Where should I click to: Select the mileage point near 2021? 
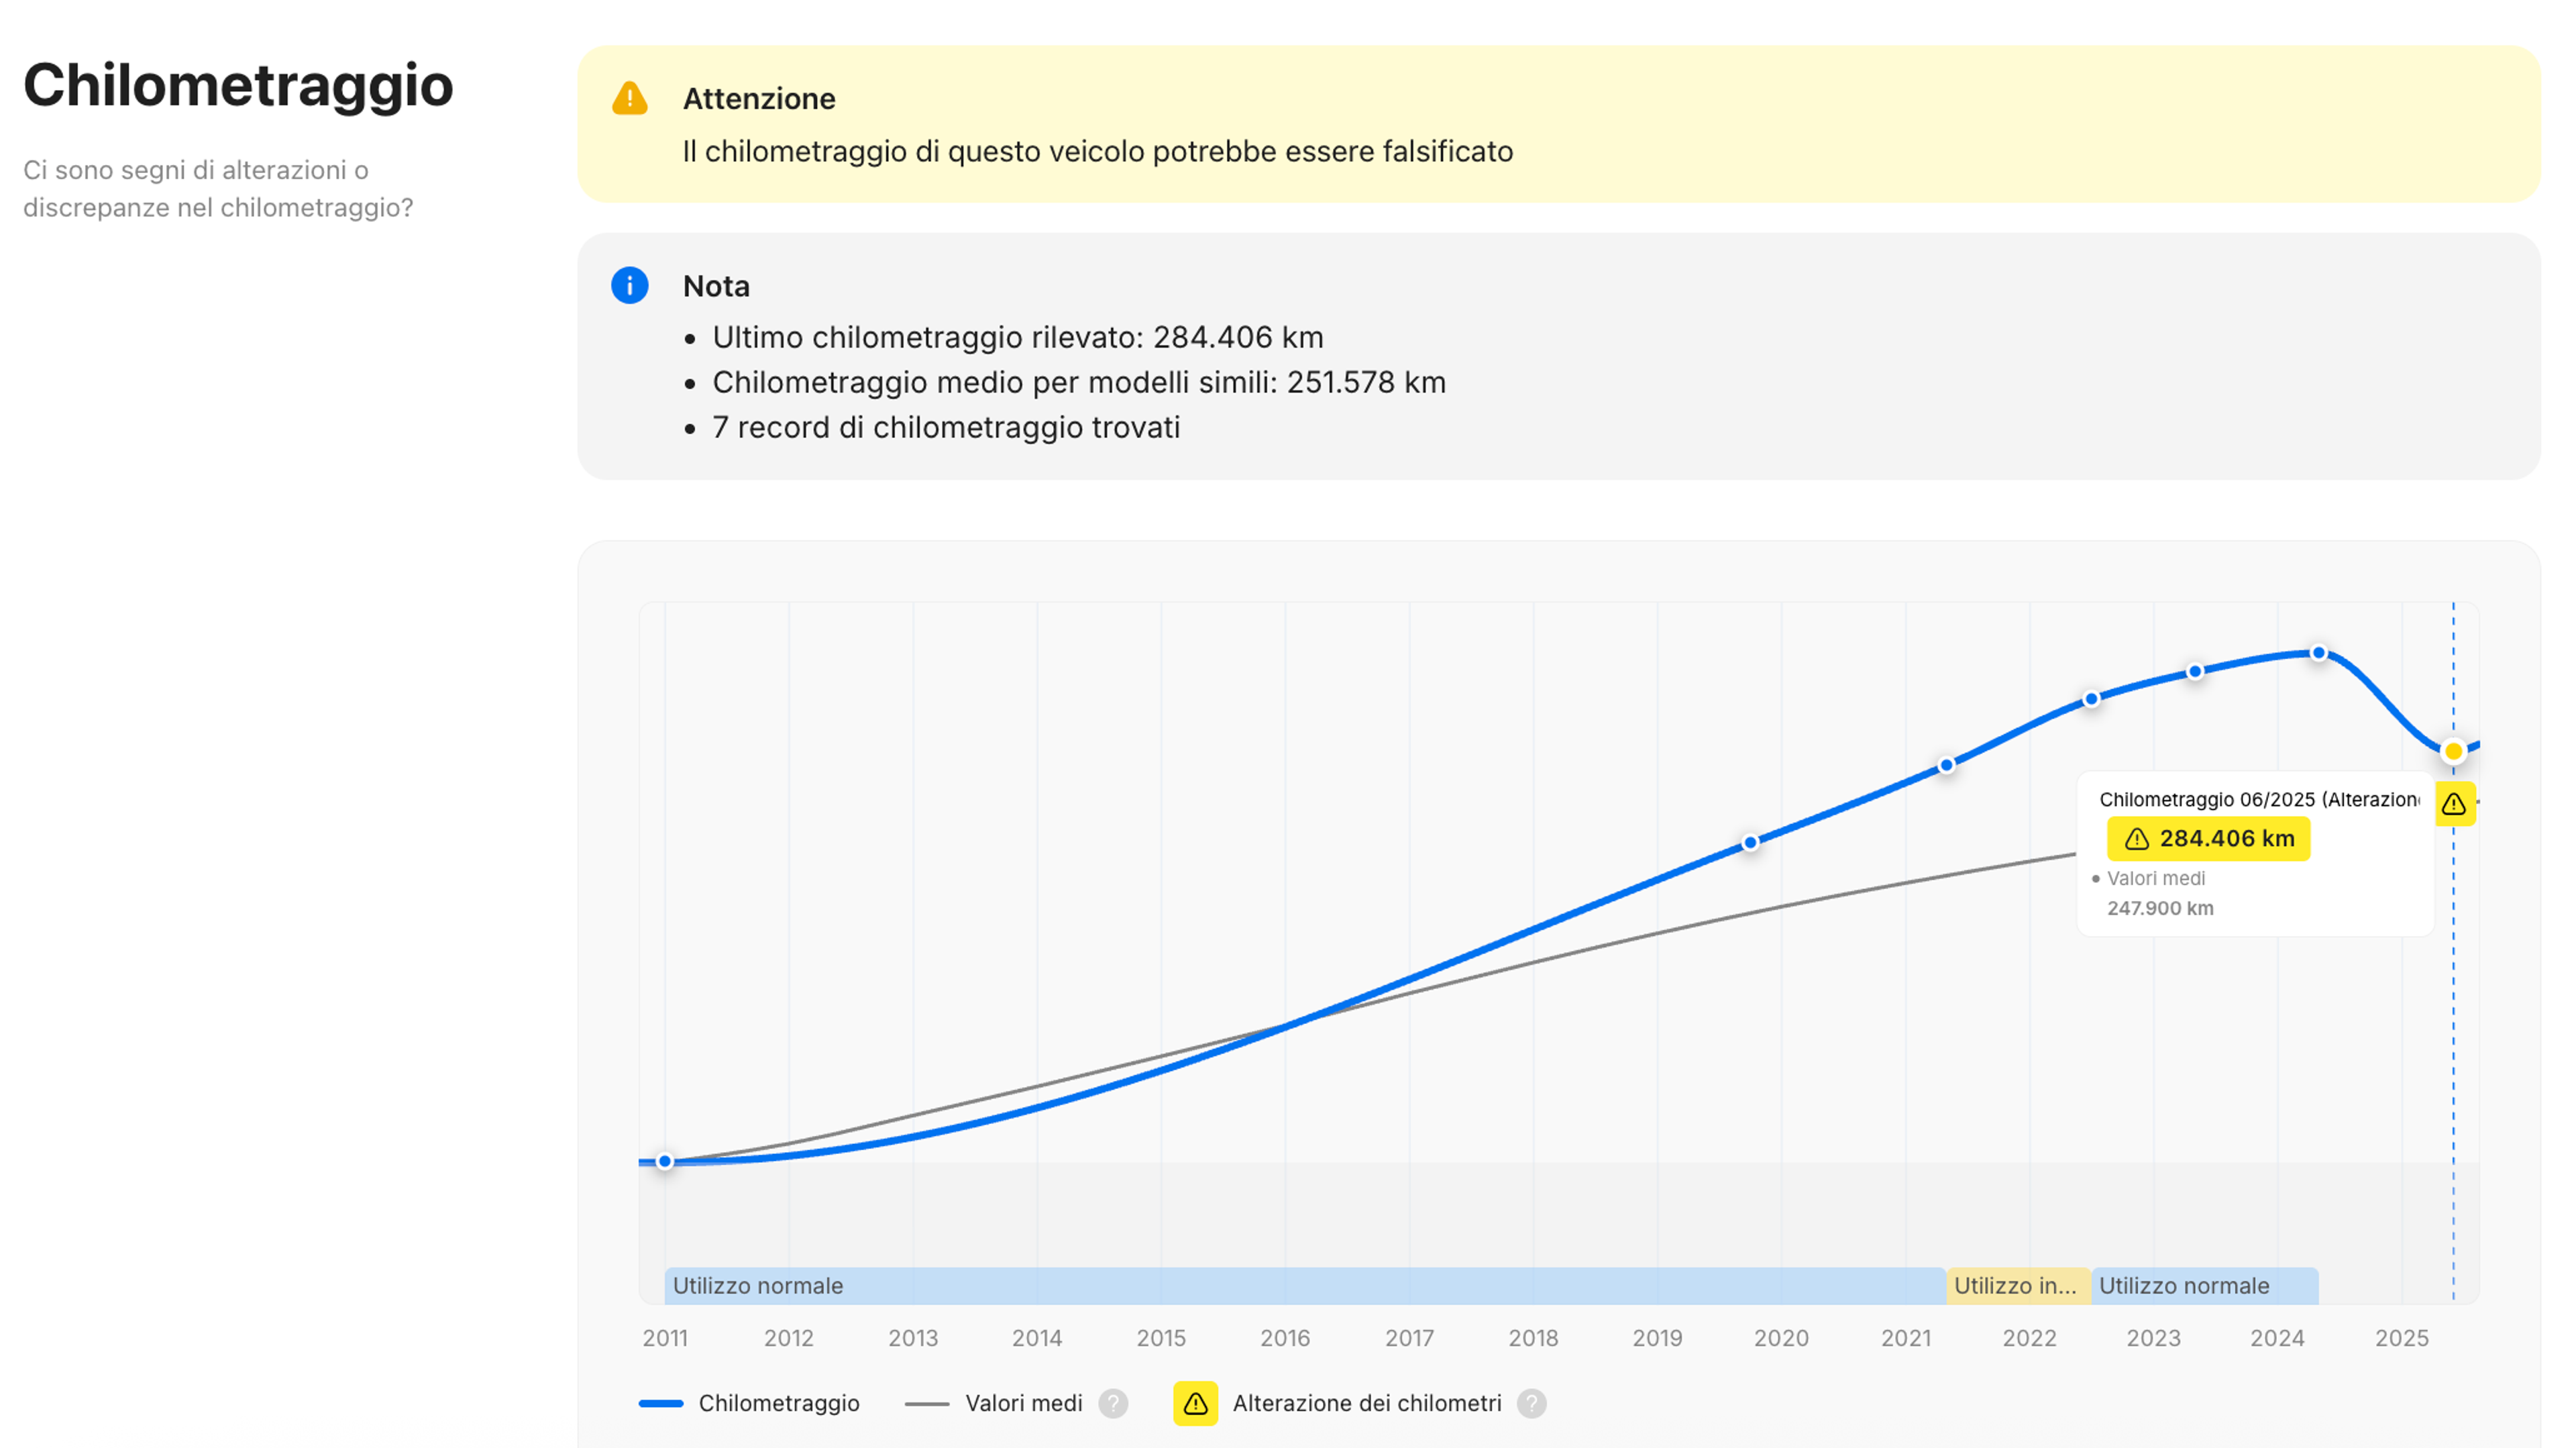(1946, 765)
